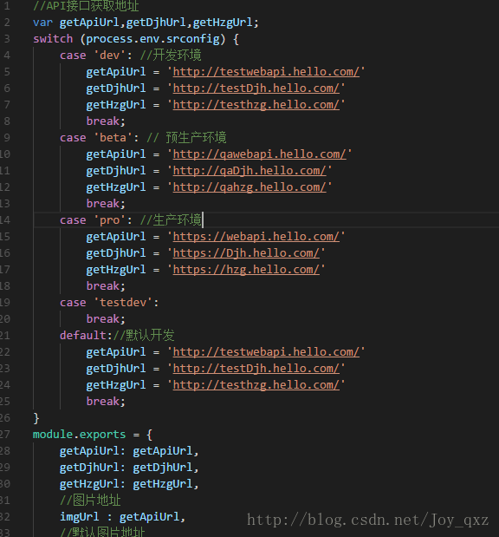Click 'imgUrl' property on line 32
499x537 pixels.
[80, 517]
